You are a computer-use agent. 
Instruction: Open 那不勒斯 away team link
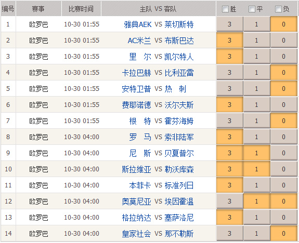pyautogui.click(x=179, y=234)
